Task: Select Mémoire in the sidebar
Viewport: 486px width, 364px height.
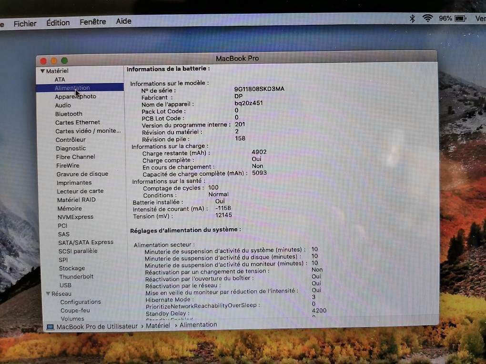Action: click(70, 208)
